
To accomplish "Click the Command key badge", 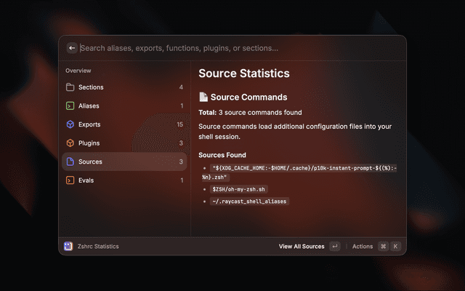I will point(383,247).
